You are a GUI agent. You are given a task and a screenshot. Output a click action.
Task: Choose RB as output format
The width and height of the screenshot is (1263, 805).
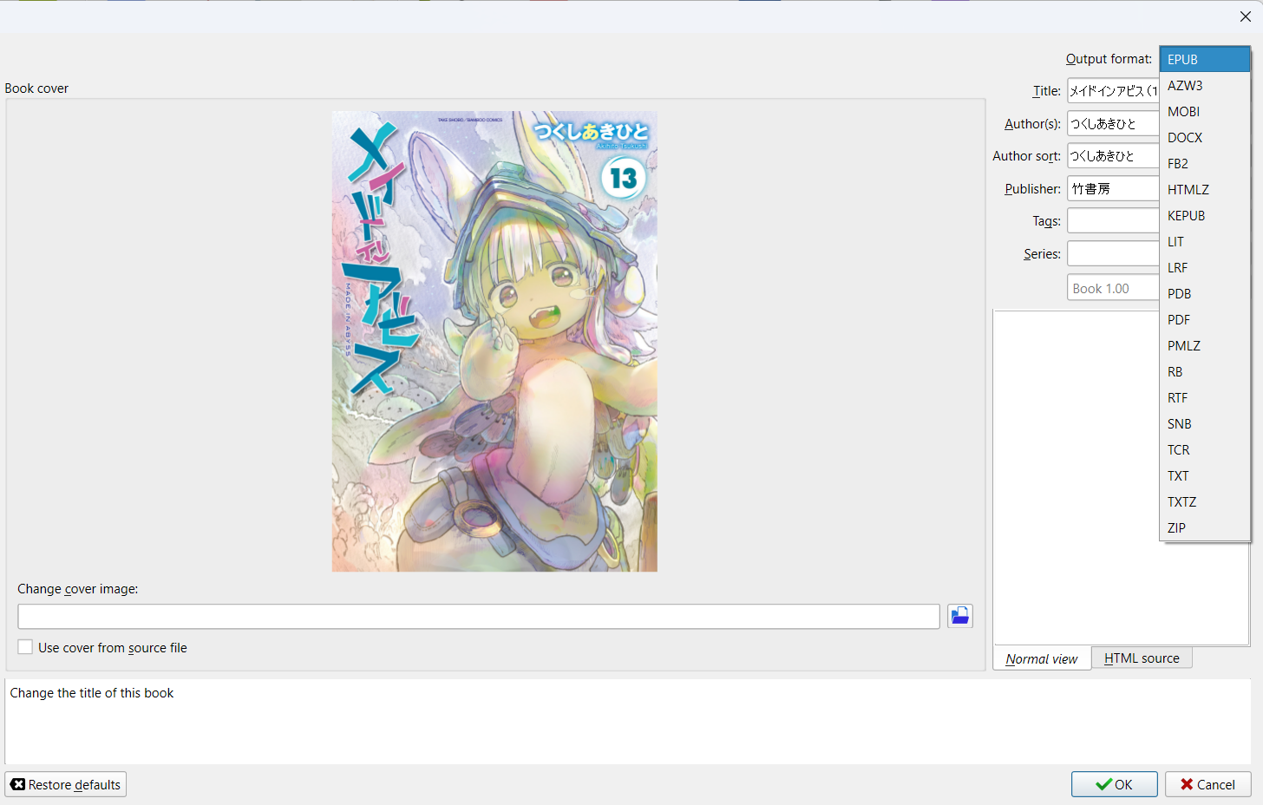click(1205, 371)
